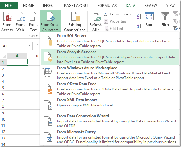Click the select-all corner triangle
The image size is (181, 147).
coord(4,56)
